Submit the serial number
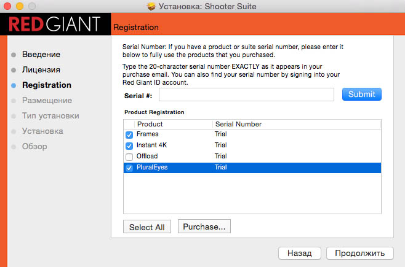405x267 pixels. (x=362, y=95)
